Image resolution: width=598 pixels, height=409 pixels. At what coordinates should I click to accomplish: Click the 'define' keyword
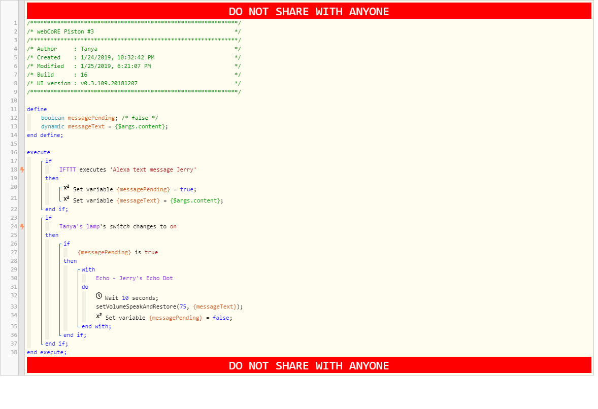click(x=37, y=109)
